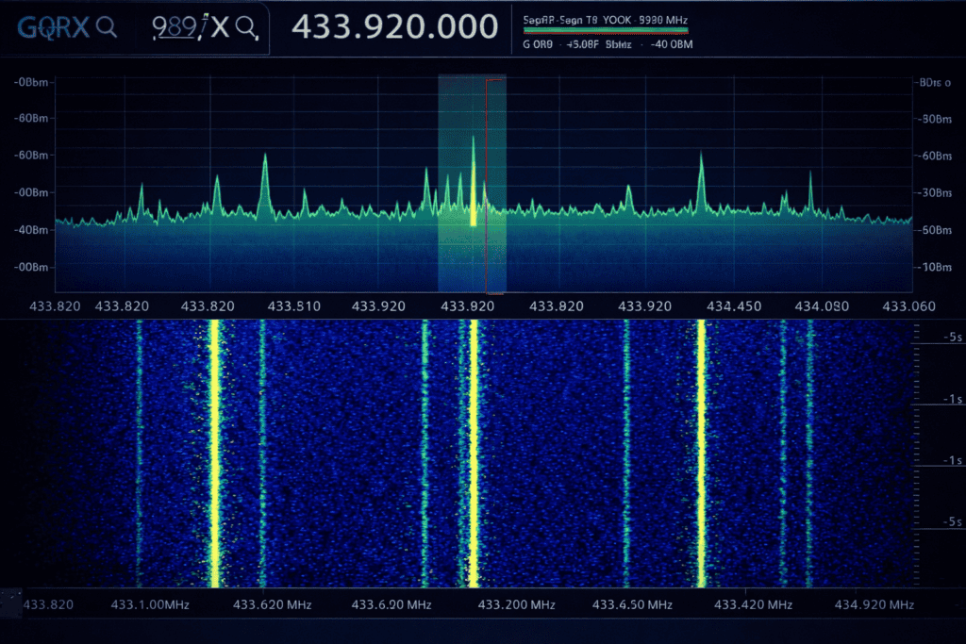Click the magnifier icon beside the GQRX logo
The width and height of the screenshot is (966, 644).
tap(107, 26)
